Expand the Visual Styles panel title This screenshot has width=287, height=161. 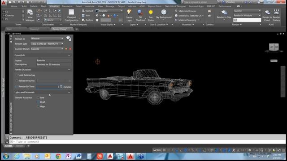coord(108,25)
